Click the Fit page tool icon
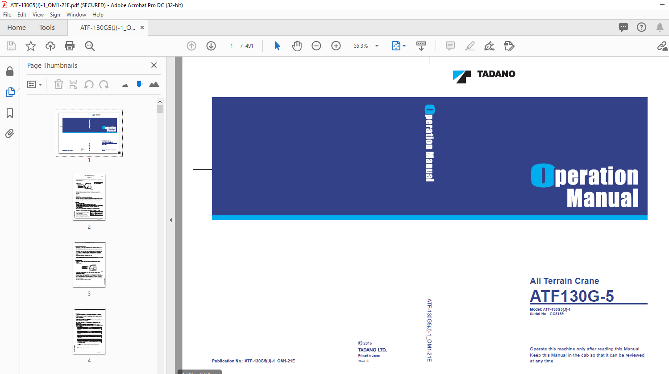669x374 pixels. (x=396, y=46)
